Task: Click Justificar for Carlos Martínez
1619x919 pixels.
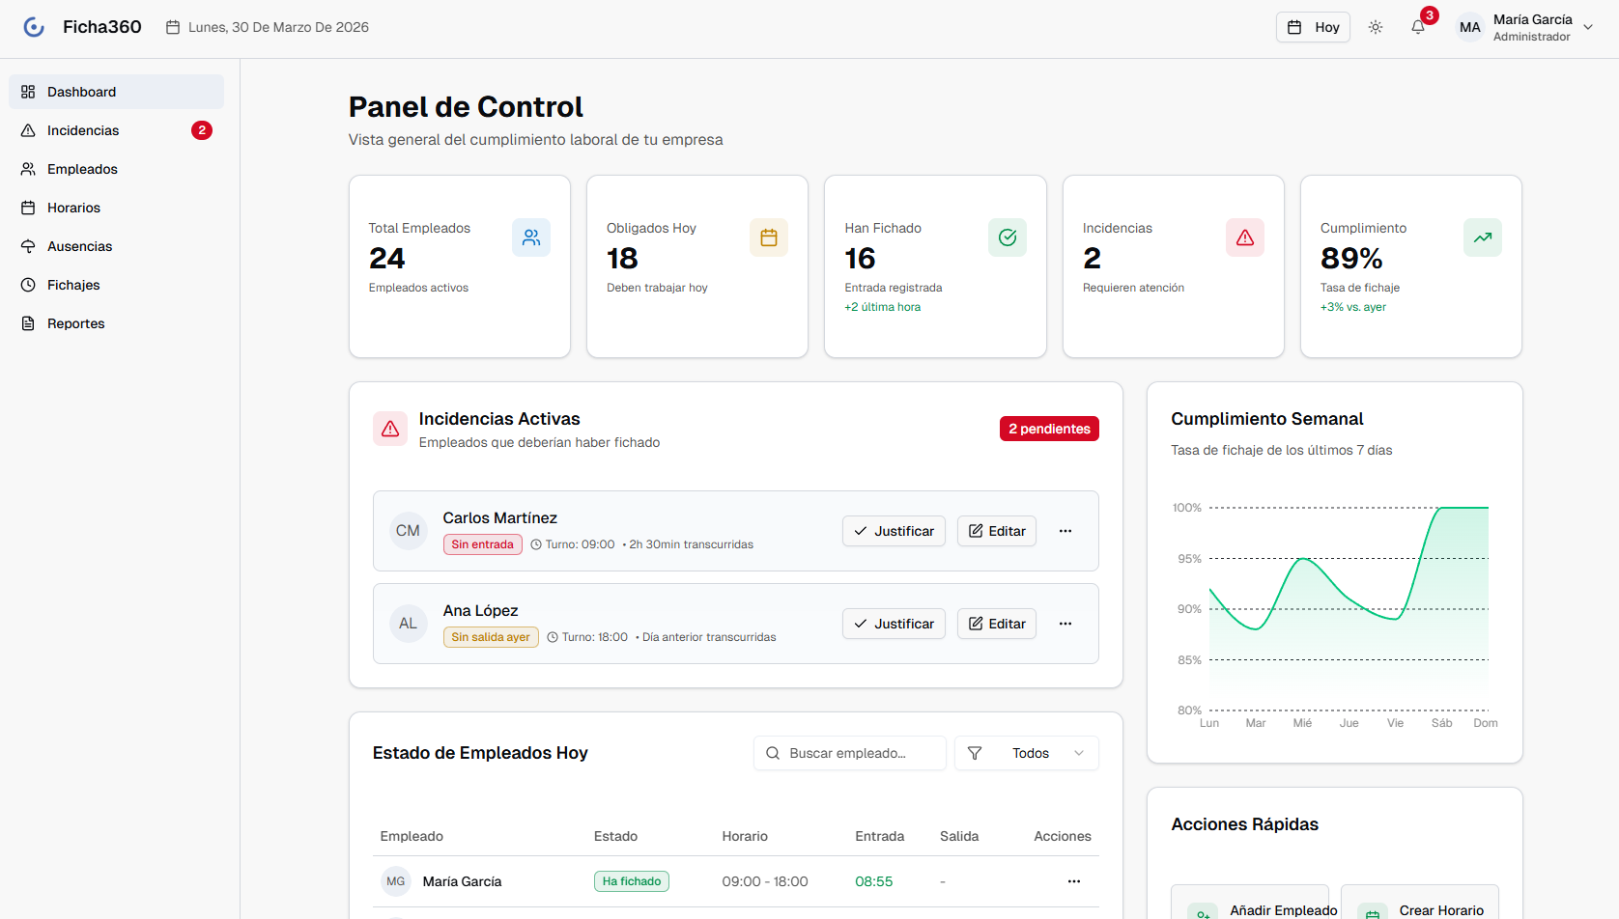Action: [x=894, y=531]
